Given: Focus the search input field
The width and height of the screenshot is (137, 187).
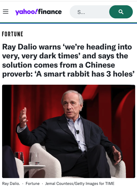Looking at the screenshot, I should [90, 12].
